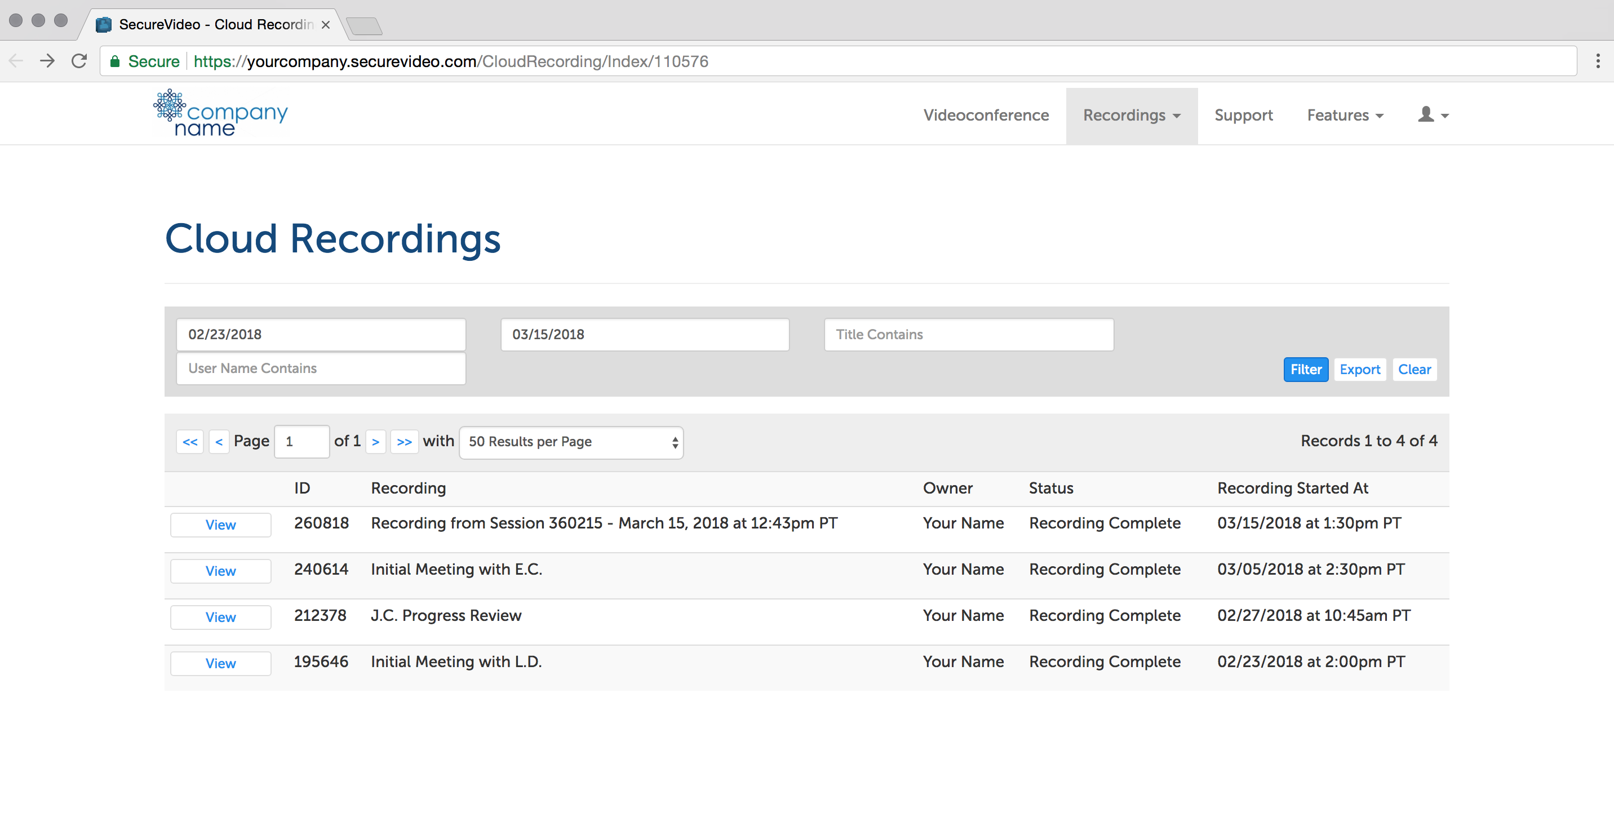The height and width of the screenshot is (835, 1614).
Task: Reload the page with refresh icon
Action: coord(79,61)
